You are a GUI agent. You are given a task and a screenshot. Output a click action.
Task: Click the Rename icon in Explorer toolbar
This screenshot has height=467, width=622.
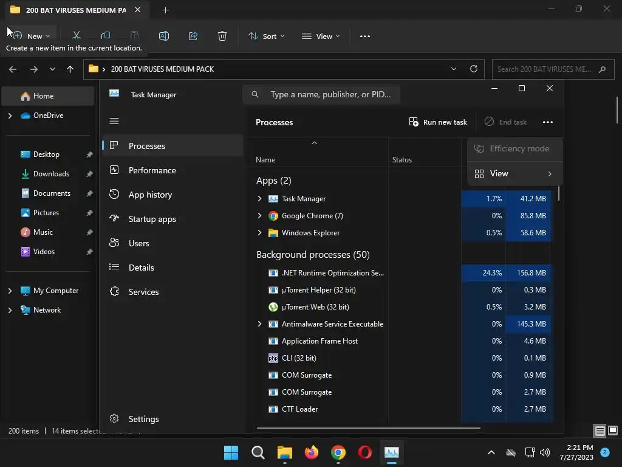coord(164,36)
